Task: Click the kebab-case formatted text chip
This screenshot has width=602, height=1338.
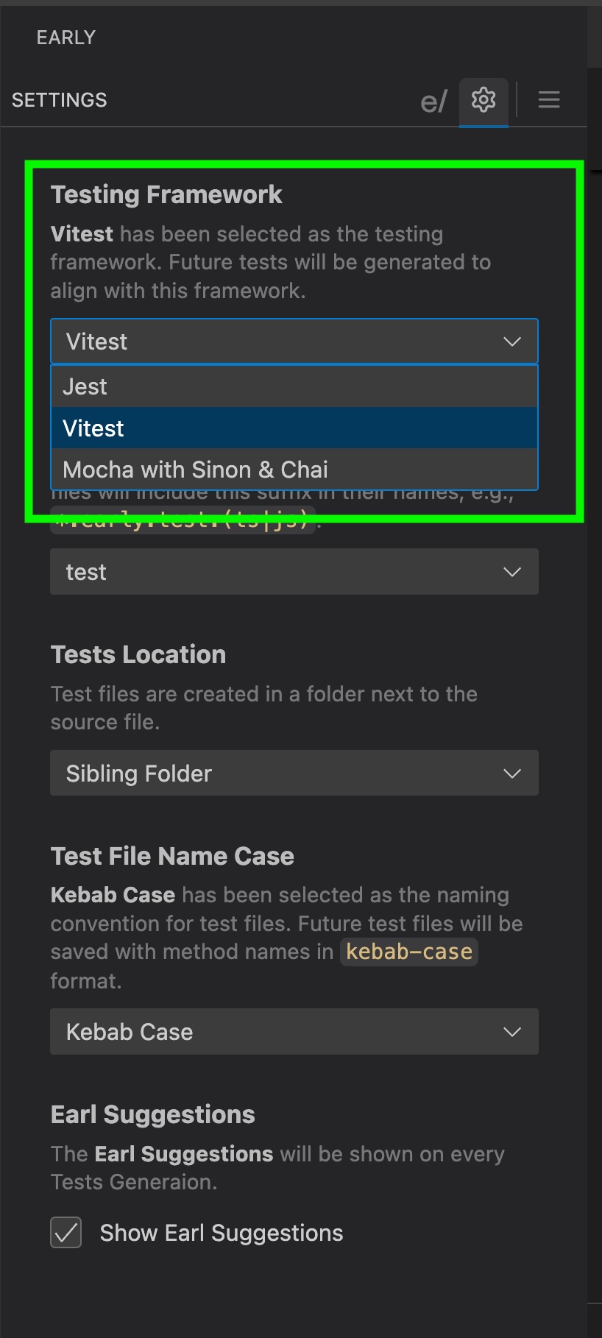Action: pyautogui.click(x=408, y=951)
